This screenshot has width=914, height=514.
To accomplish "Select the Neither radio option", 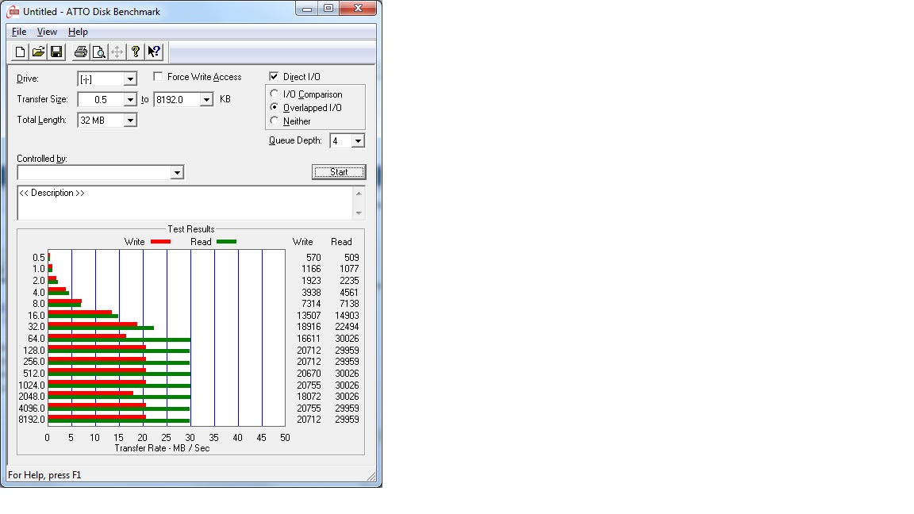I will coord(275,121).
